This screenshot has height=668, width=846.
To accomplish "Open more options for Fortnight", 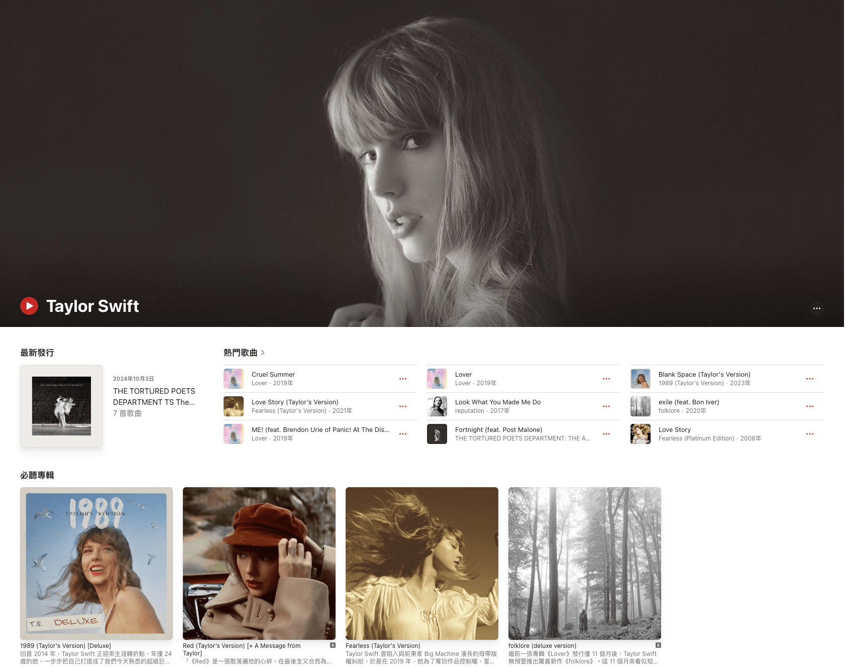I will pos(606,434).
